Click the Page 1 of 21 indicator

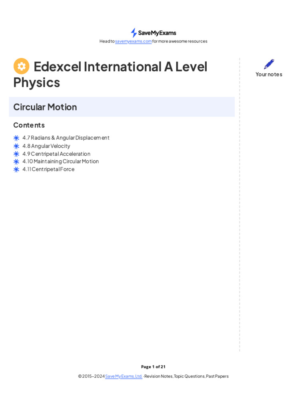(153, 367)
